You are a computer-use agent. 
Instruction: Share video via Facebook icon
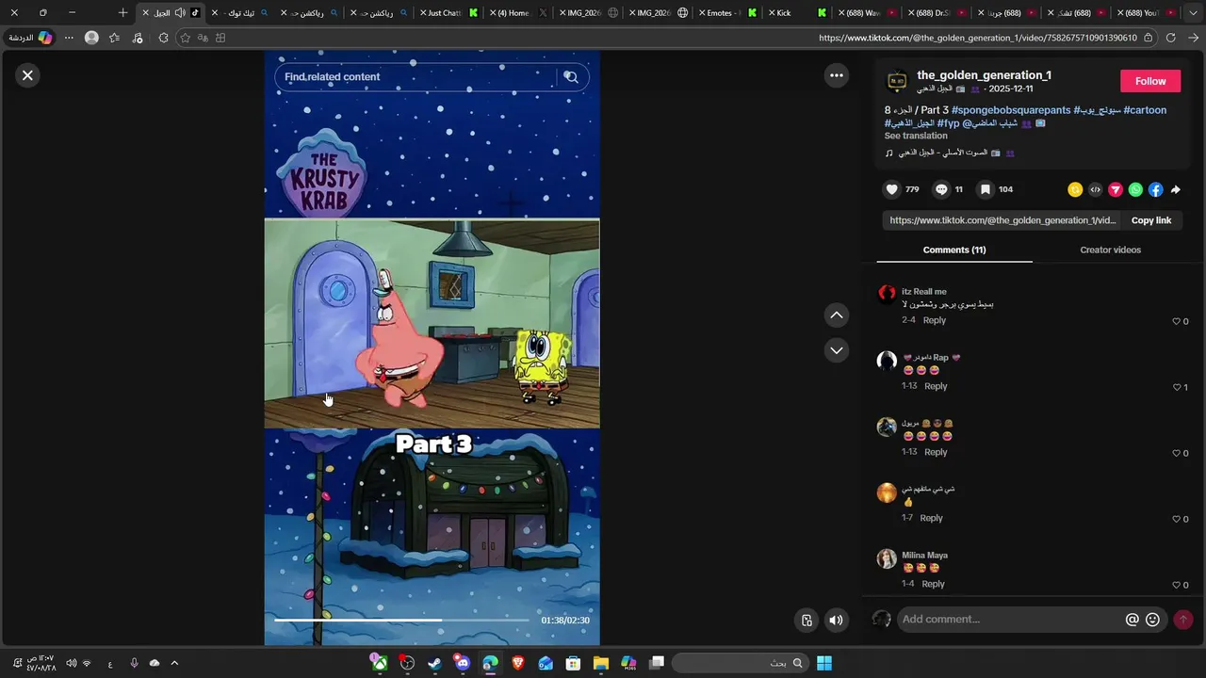coord(1155,189)
